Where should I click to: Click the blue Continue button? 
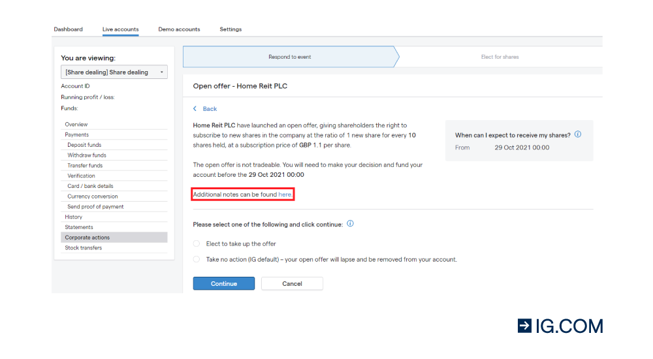click(223, 284)
